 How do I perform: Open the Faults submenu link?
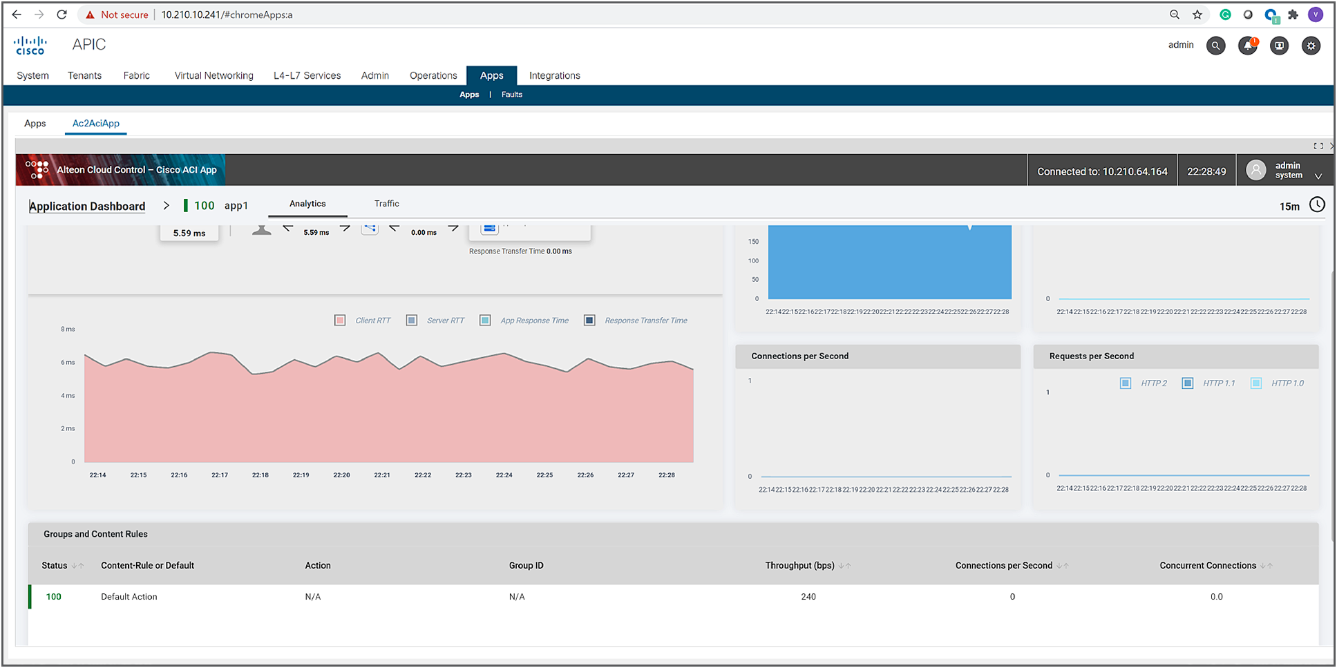pos(512,95)
